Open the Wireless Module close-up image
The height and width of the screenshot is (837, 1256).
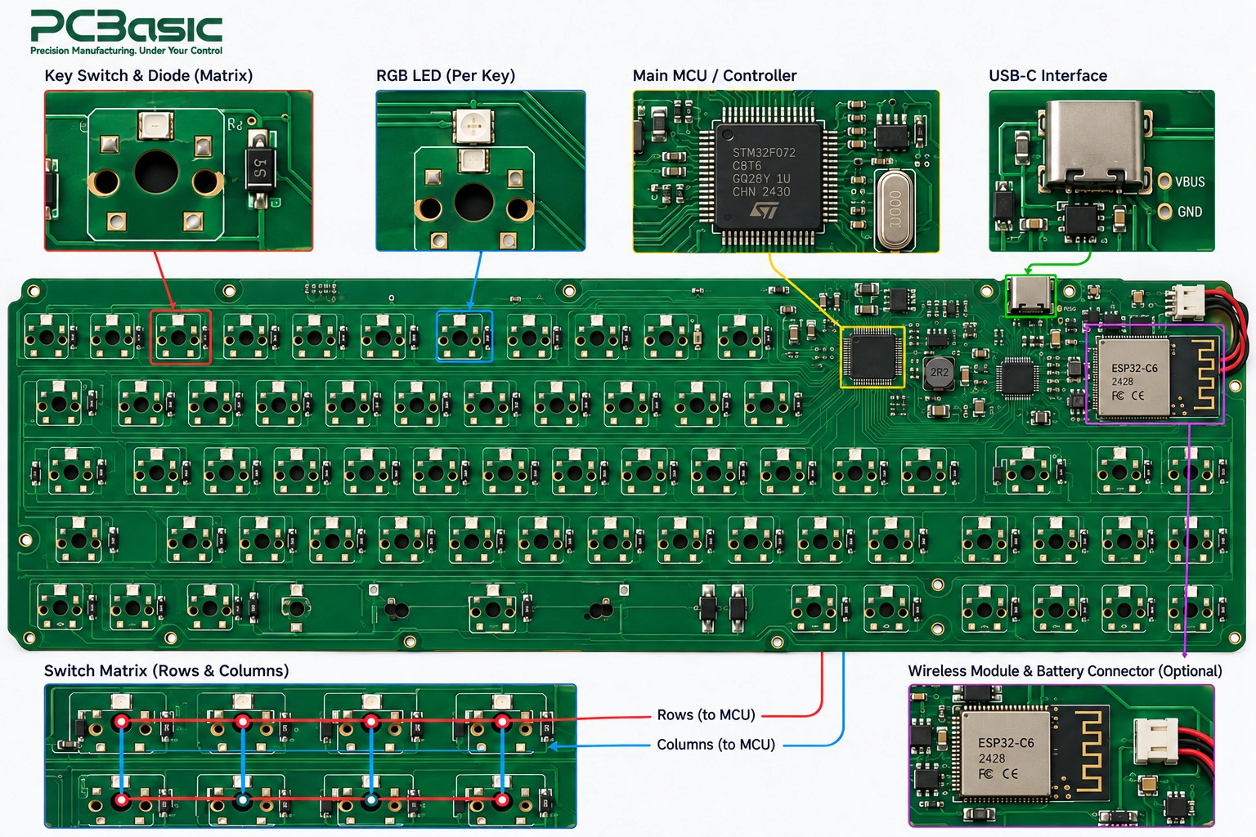click(1061, 756)
